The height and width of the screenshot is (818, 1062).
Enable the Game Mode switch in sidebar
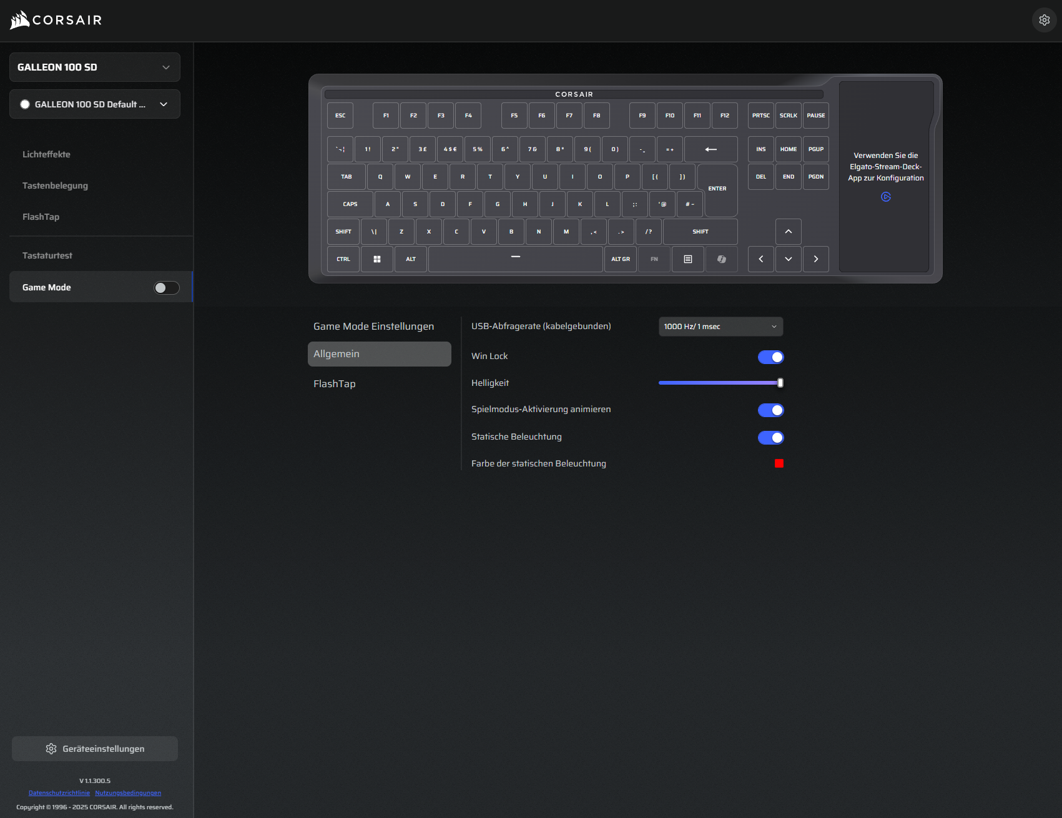(167, 287)
